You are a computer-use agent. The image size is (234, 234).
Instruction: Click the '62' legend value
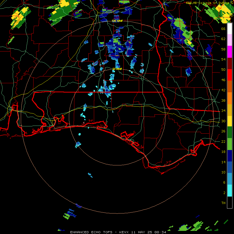click(223, 39)
